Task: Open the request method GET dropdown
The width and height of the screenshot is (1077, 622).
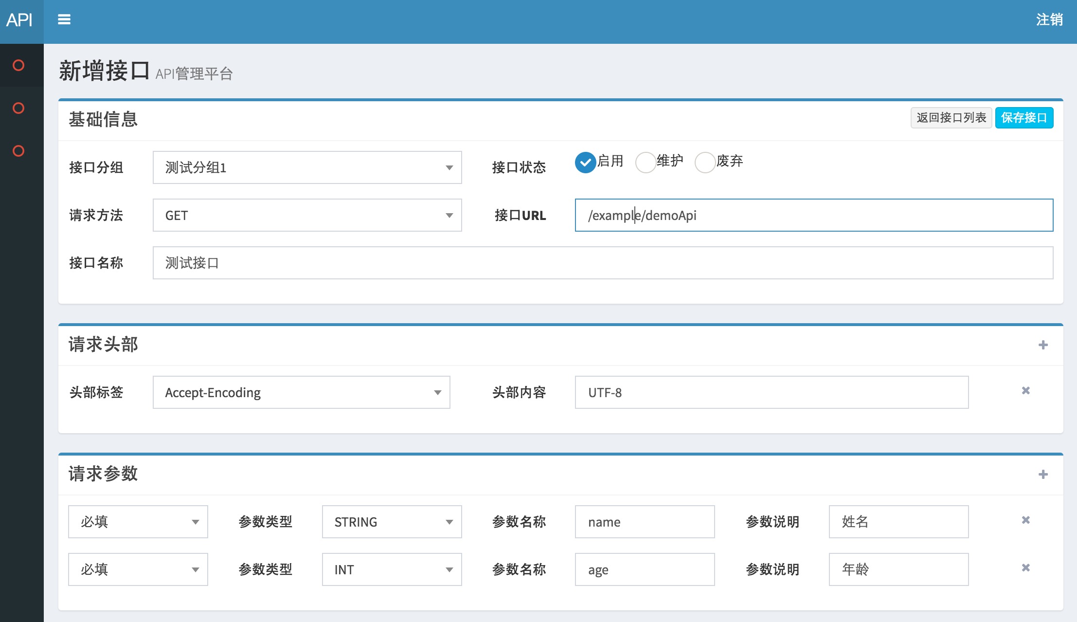Action: tap(307, 215)
